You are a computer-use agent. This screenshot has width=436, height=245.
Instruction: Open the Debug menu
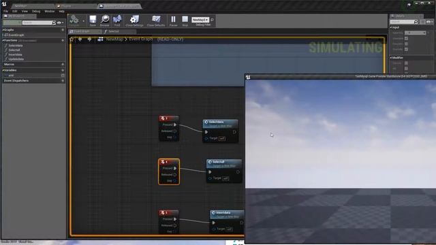point(36,11)
